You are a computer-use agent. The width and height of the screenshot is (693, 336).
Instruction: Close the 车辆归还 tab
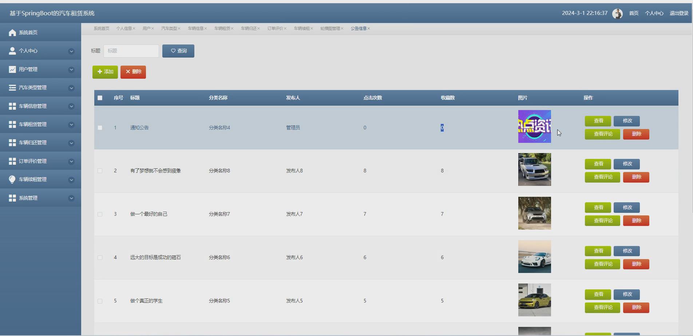pos(258,28)
